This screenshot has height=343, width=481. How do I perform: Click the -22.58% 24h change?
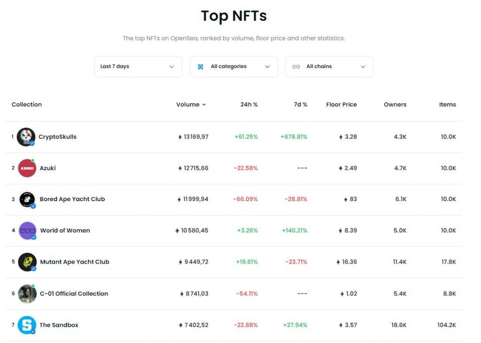[x=246, y=168]
